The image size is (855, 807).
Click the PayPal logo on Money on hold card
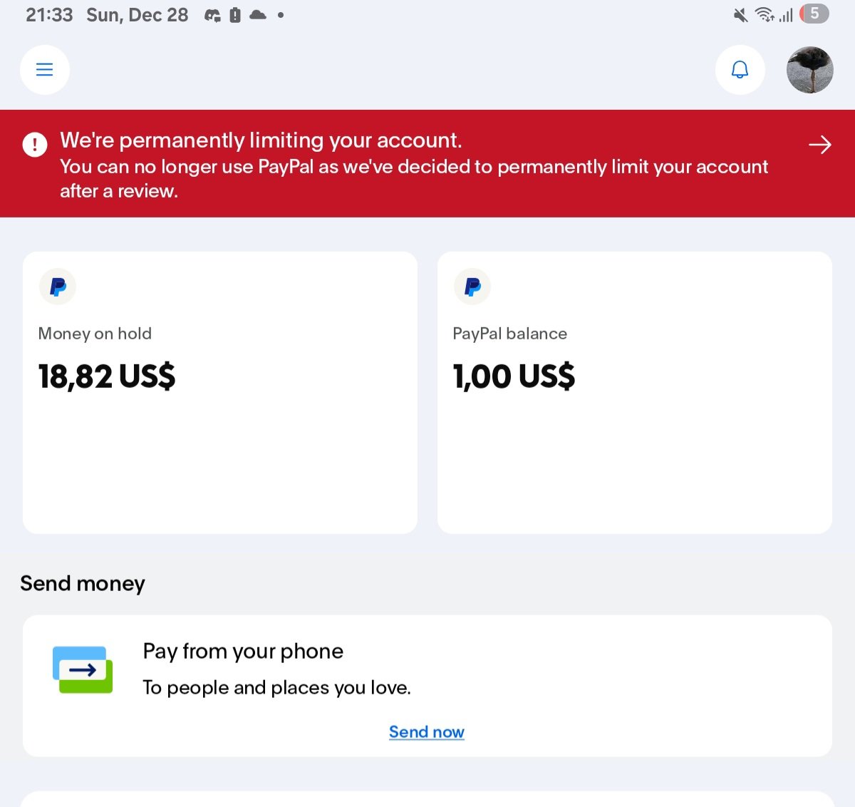pos(58,287)
